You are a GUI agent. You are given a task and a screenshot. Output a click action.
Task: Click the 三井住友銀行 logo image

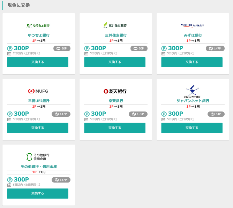point(115,25)
